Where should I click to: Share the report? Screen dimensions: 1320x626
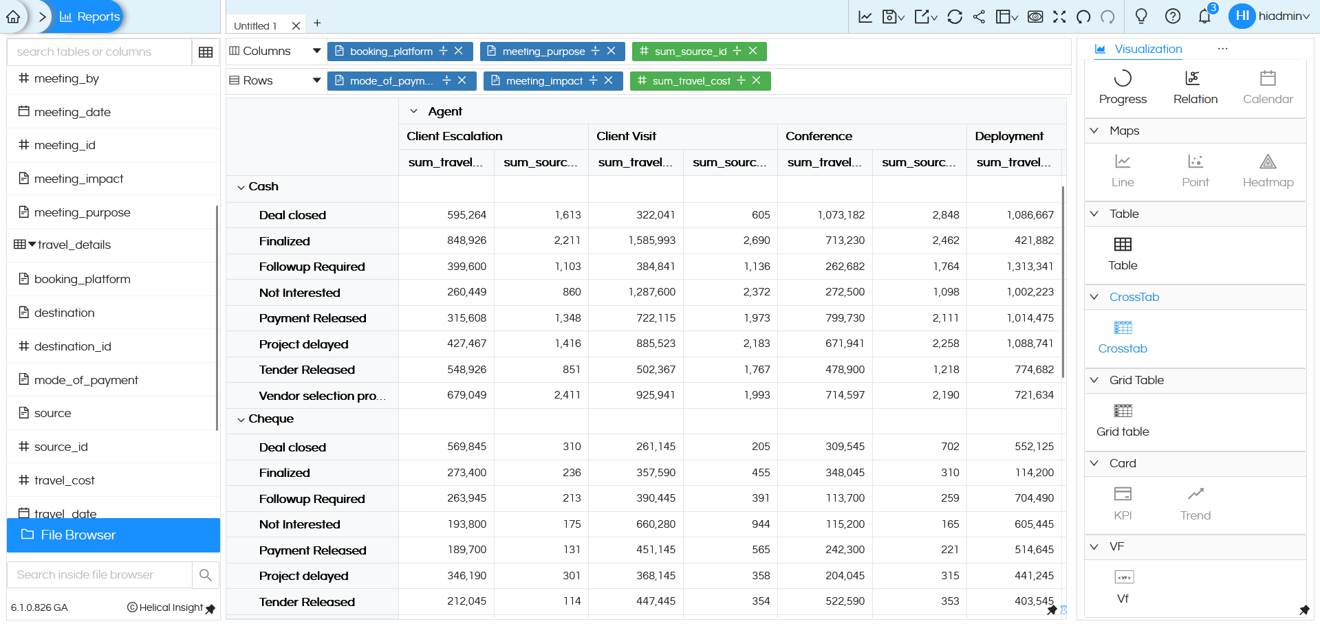point(980,16)
